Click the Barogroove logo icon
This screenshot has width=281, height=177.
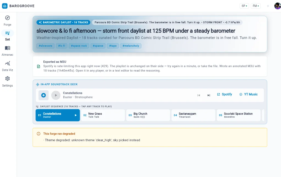click(5, 6)
